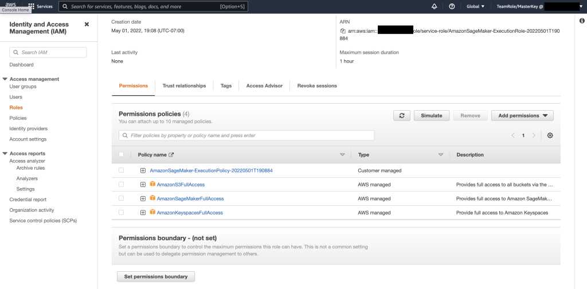Open policy table settings gear icon
Viewport: 587px width, 289px height.
(550, 135)
